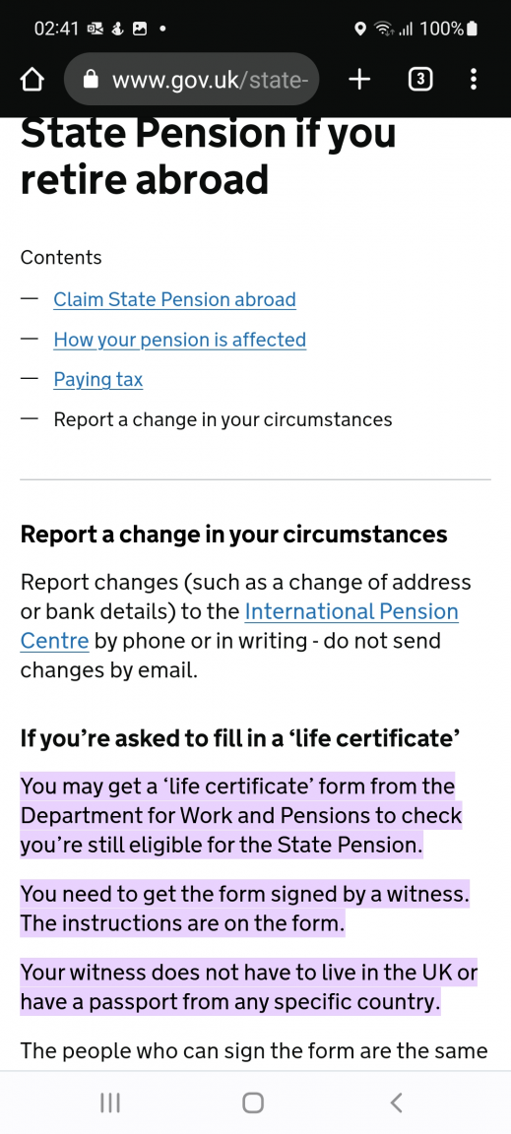This screenshot has width=511, height=1134.
Task: Tap Android back navigation arrow
Action: [x=396, y=1102]
